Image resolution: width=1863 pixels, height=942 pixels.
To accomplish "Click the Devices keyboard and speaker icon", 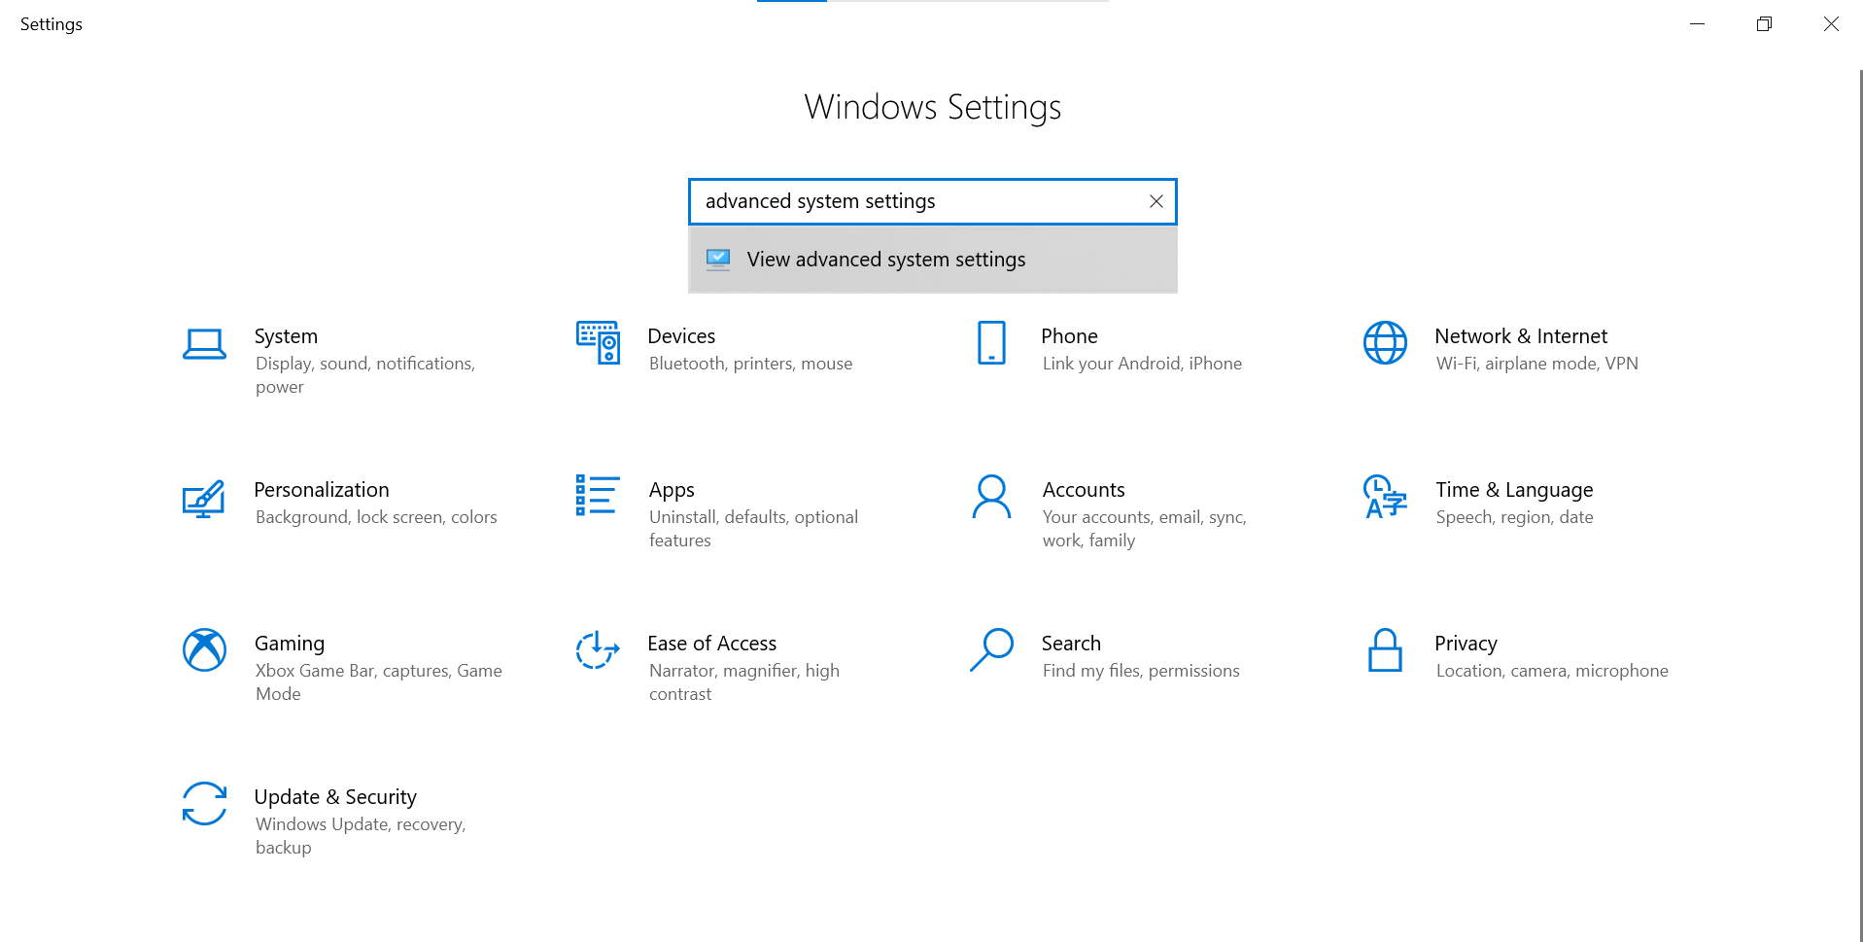I will 598,342.
